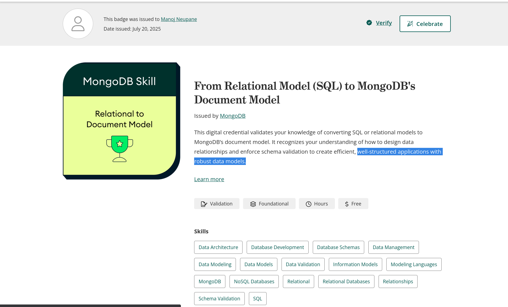Image resolution: width=508 pixels, height=307 pixels.
Task: Follow the Learn more link
Action: click(x=209, y=179)
